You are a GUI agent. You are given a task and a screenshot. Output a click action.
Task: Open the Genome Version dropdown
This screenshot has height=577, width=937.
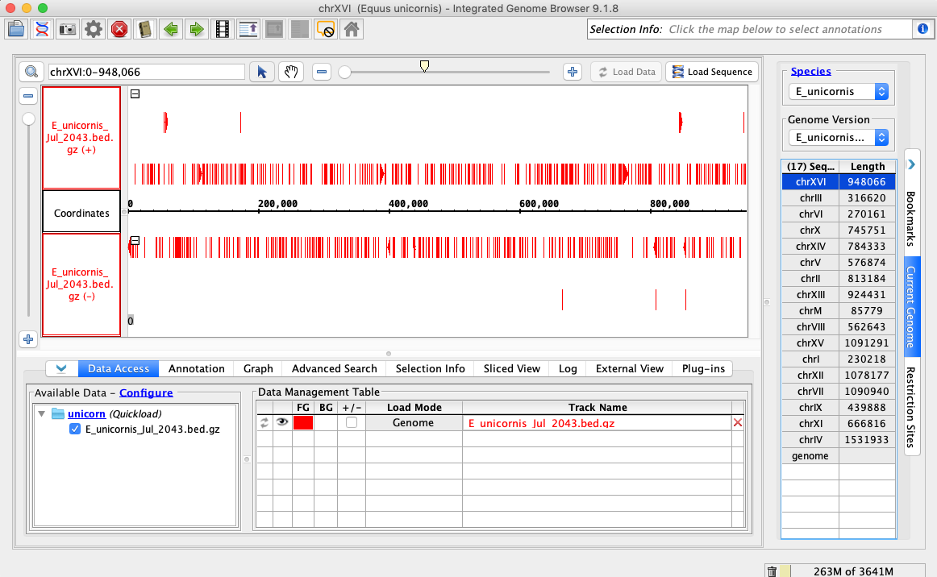tap(839, 137)
